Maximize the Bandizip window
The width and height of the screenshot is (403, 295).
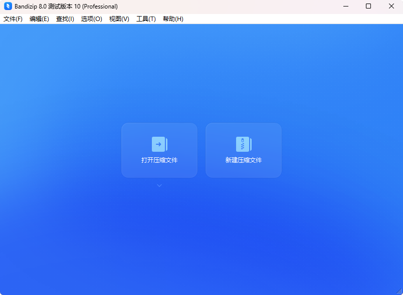click(x=368, y=7)
